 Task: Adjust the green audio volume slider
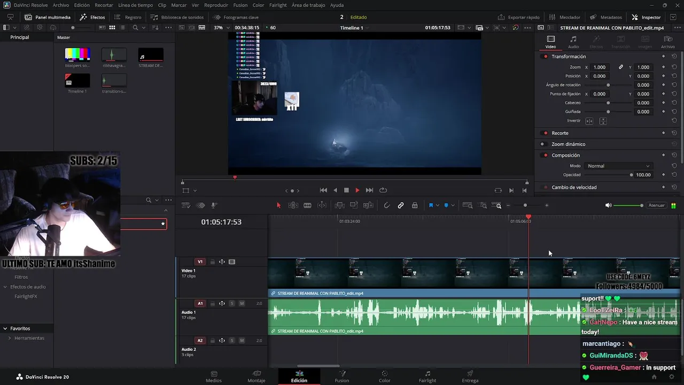628,205
